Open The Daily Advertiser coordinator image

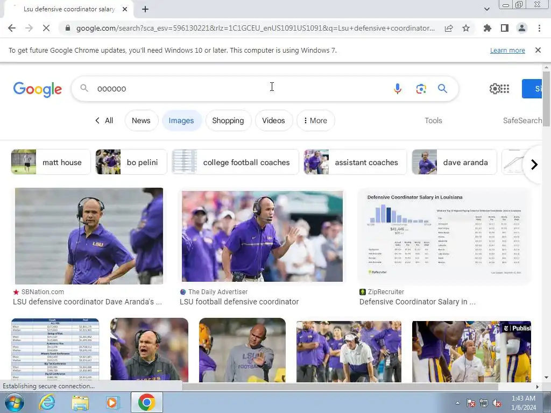tap(262, 236)
